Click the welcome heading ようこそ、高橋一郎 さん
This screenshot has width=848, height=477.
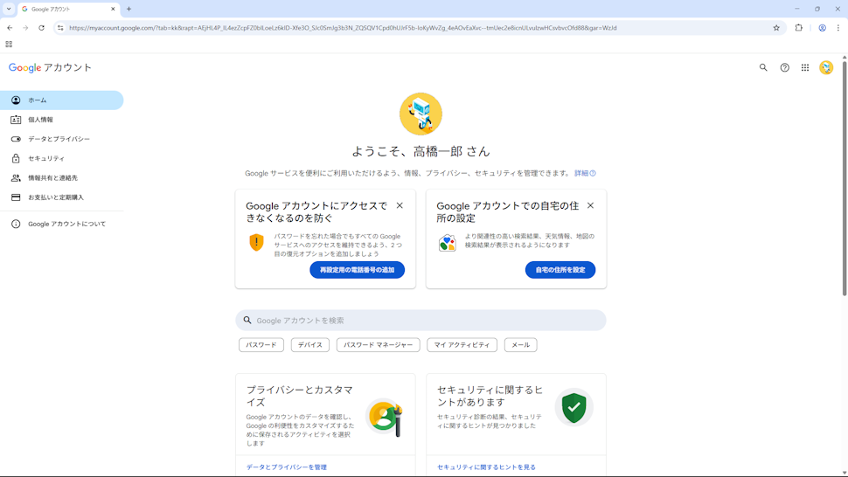[421, 152]
